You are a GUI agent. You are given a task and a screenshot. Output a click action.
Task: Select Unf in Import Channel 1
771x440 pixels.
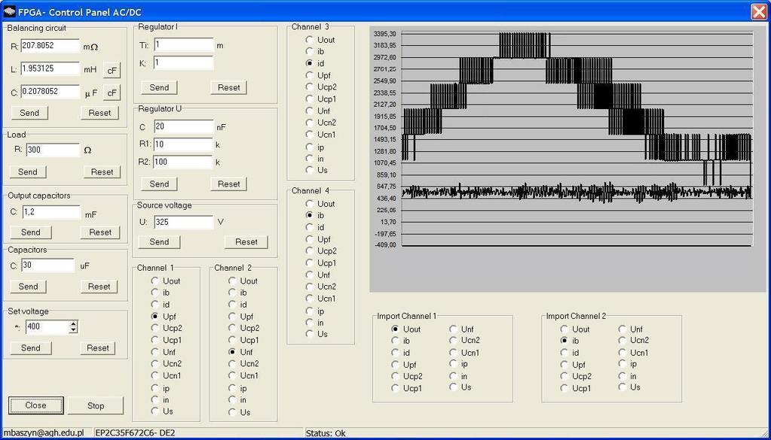461,329
